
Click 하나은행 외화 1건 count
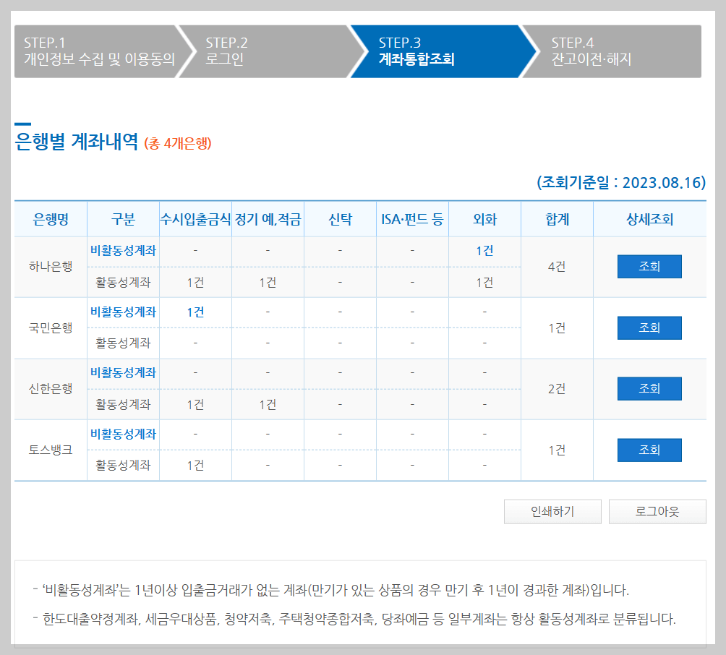click(x=484, y=251)
